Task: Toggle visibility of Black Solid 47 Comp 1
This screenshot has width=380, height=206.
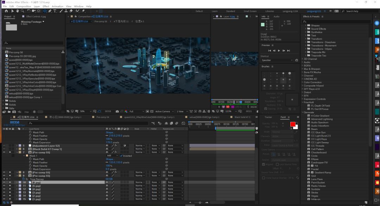Action: coord(4,149)
